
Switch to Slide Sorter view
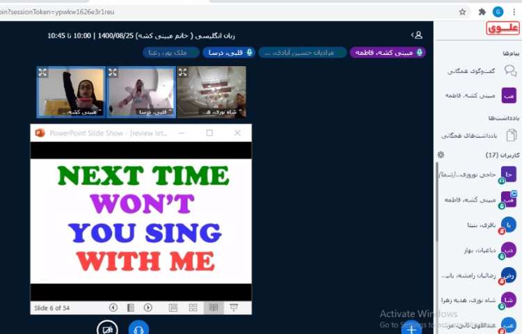[193, 308]
